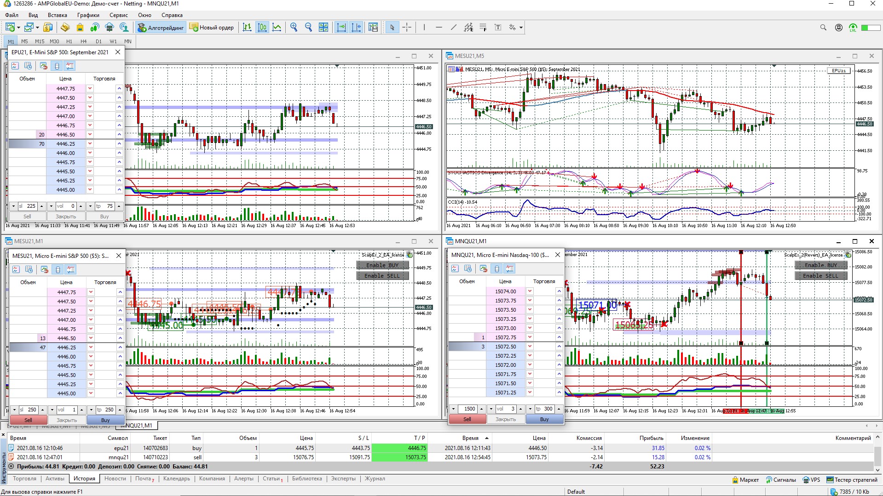
Task: Toggle chart auto scroll to end
Action: [341, 28]
